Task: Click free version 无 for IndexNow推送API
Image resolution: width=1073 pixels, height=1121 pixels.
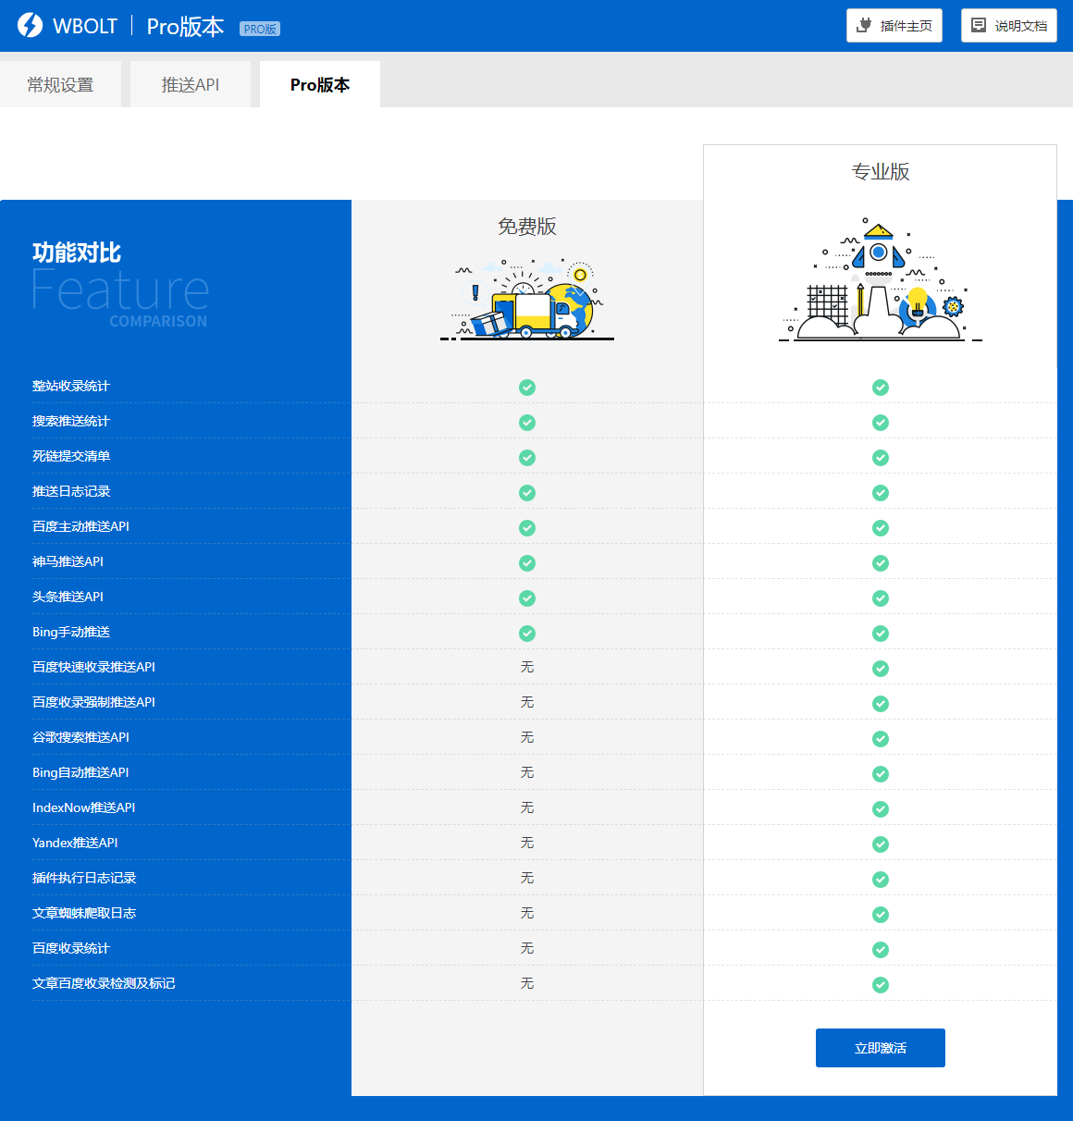Action: coord(527,807)
